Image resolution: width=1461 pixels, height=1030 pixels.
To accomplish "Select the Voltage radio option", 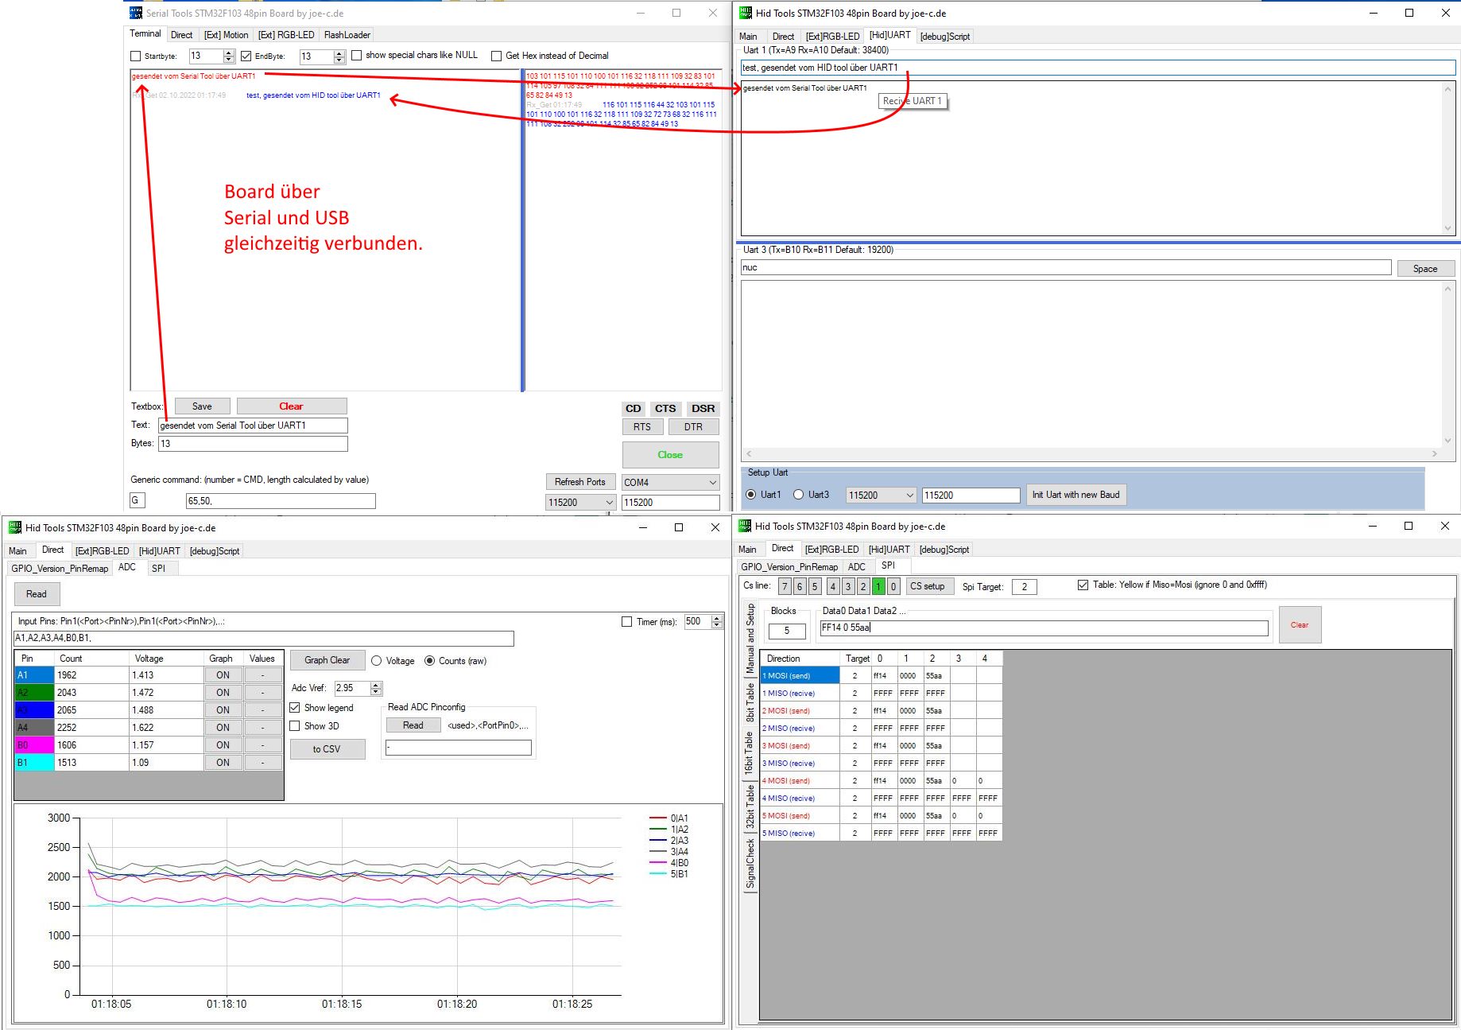I will [377, 661].
